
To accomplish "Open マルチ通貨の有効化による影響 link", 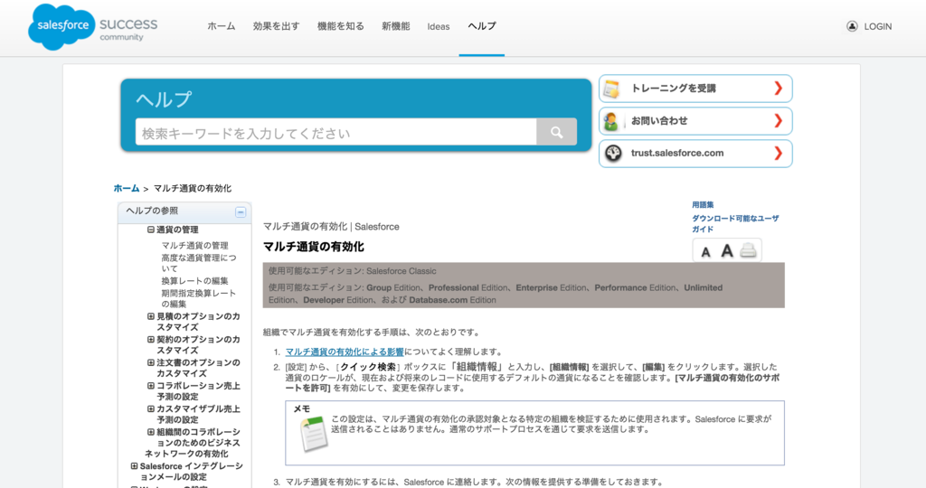I will pyautogui.click(x=345, y=352).
